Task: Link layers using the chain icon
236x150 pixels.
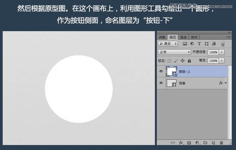Action: coord(173,143)
